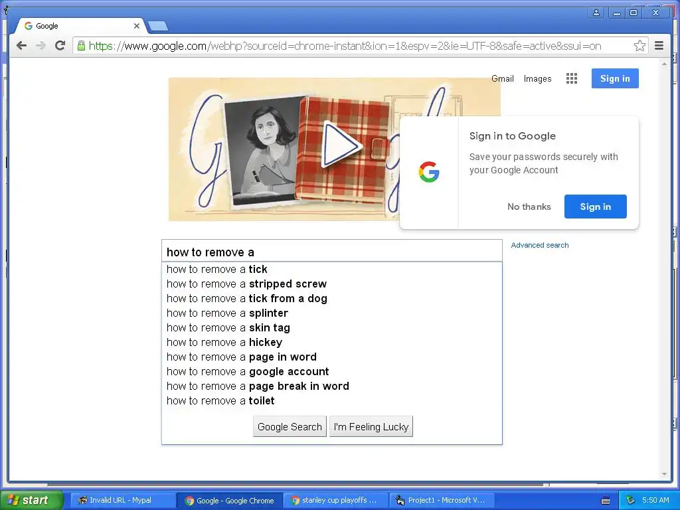Click the Chrome profile person icon

click(596, 13)
